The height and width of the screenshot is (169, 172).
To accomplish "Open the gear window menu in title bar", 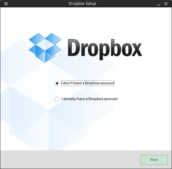I will tap(6, 4).
